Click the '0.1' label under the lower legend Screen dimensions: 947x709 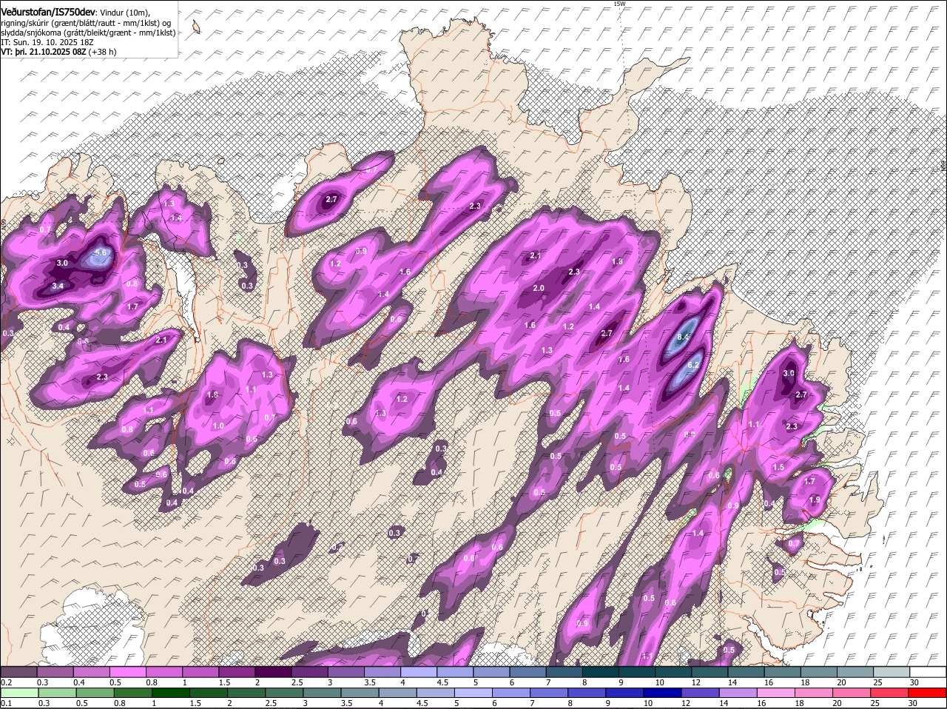click(6, 703)
